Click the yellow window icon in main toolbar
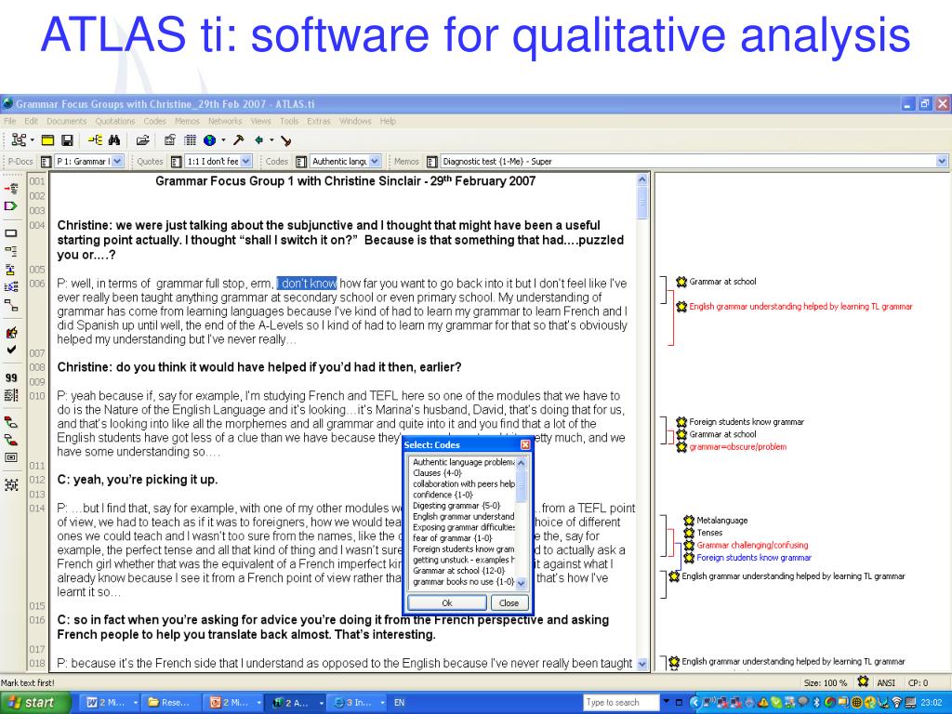This screenshot has width=952, height=714. pos(47,140)
